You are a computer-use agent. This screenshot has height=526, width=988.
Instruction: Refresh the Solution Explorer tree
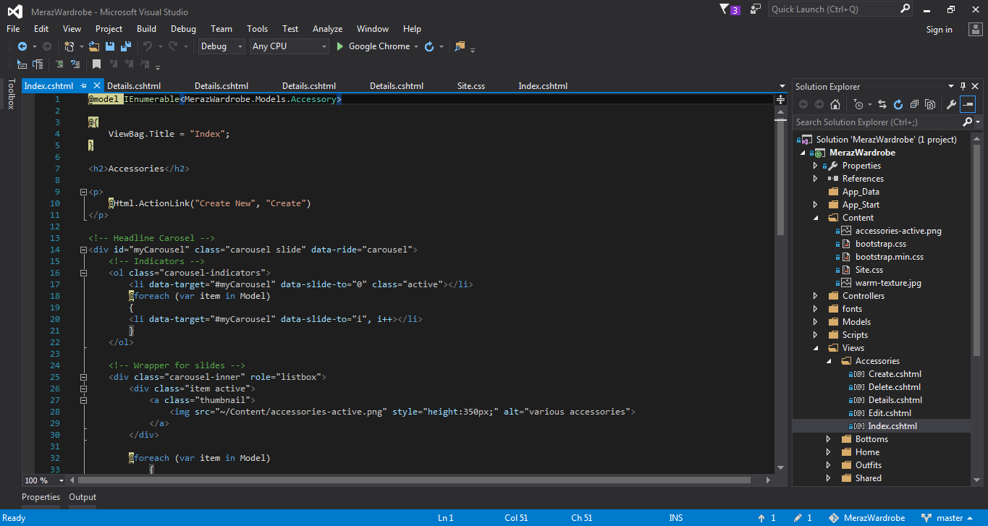coord(898,104)
